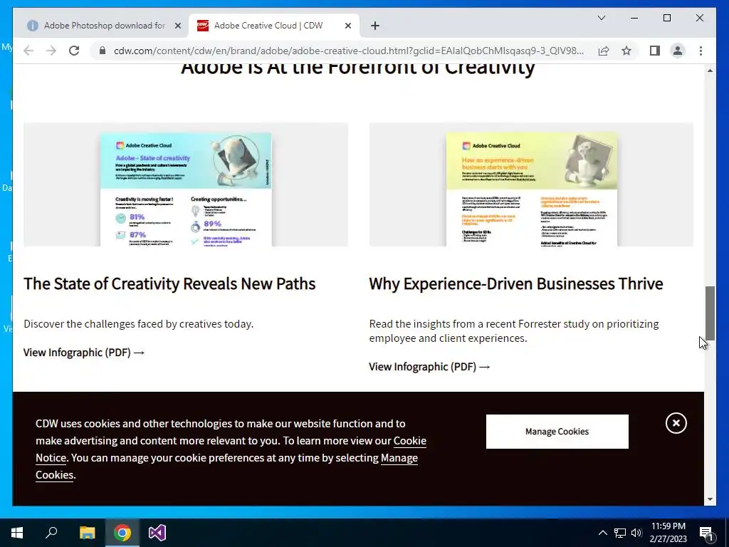Open File Explorer from taskbar
The width and height of the screenshot is (729, 547).
(87, 533)
